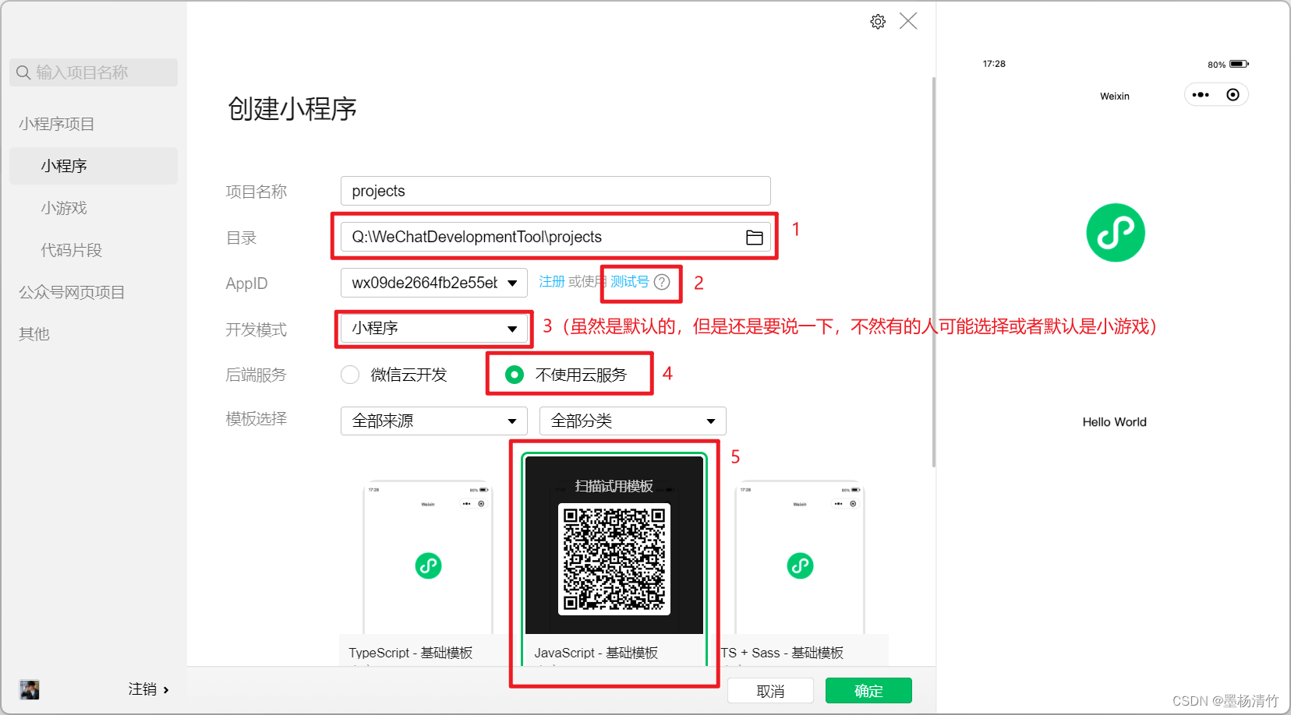Expand the 注销 arrow menu
Viewport: 1291px width, 715px height.
point(166,690)
